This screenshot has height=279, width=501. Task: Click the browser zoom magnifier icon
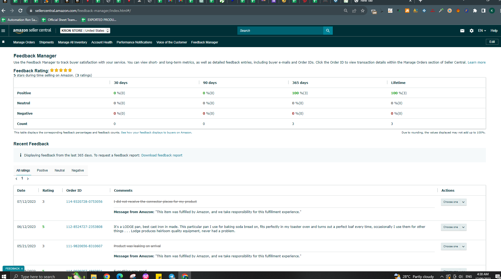(345, 11)
